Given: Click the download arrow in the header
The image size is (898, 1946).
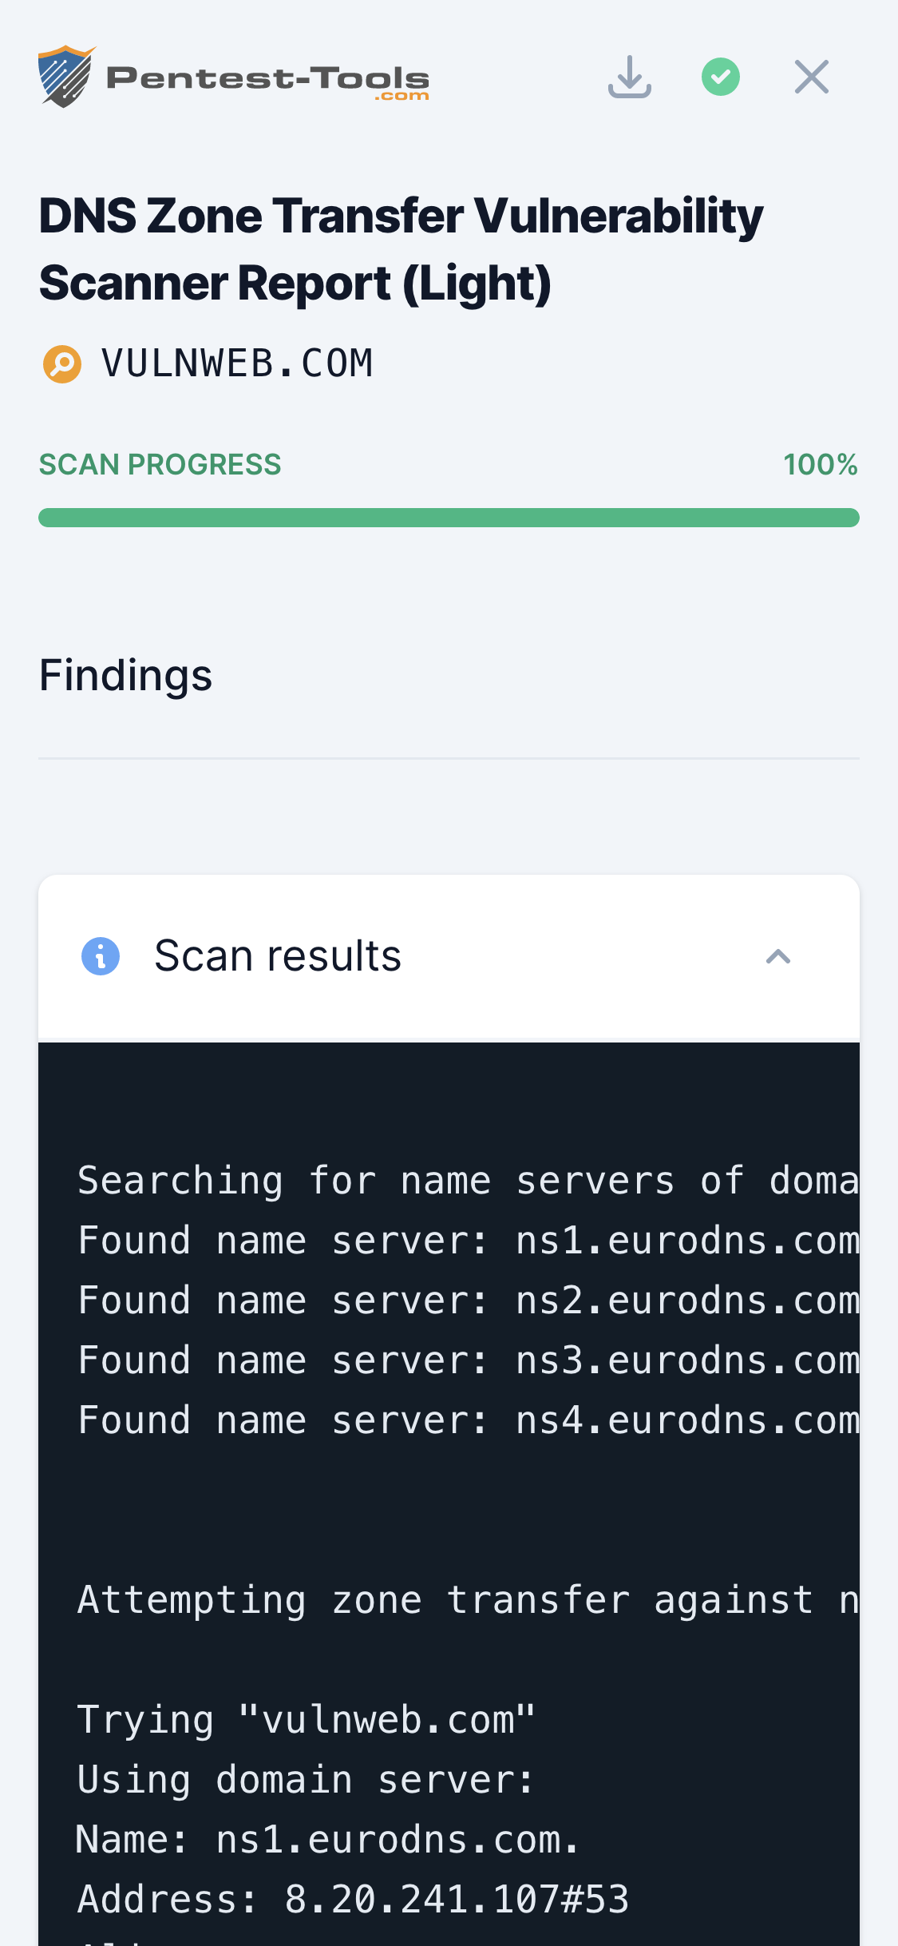Looking at the screenshot, I should 630,75.
